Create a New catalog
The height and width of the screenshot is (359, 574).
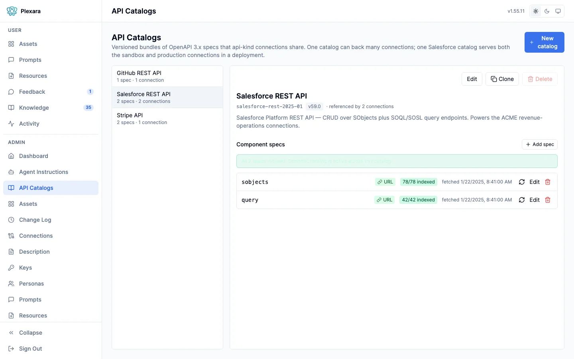click(544, 42)
